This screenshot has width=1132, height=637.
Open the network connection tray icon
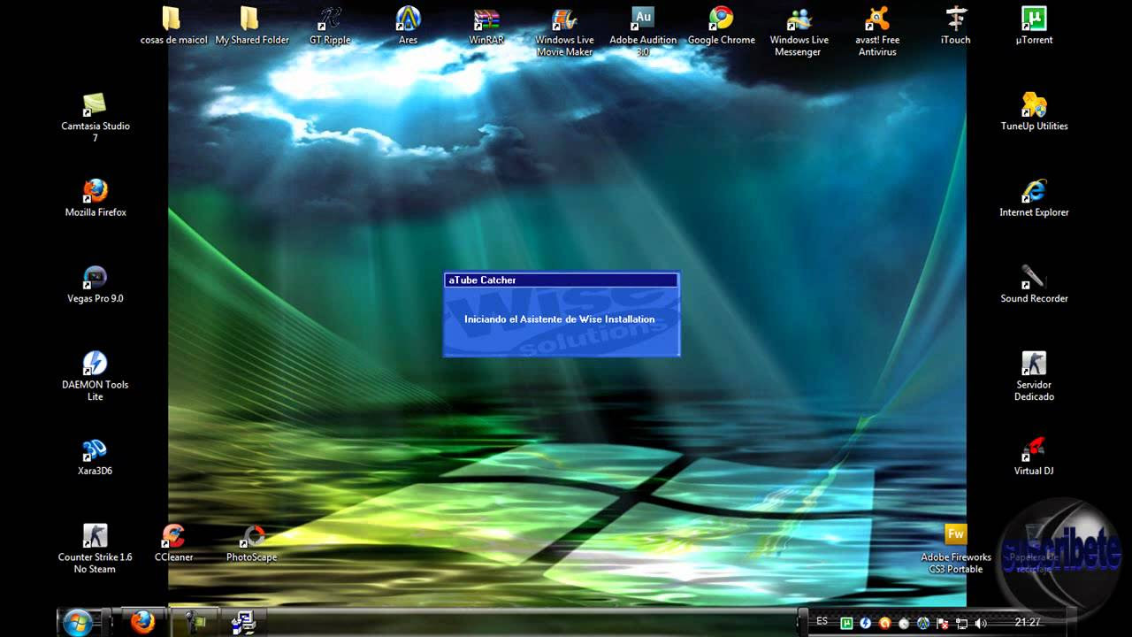(961, 623)
